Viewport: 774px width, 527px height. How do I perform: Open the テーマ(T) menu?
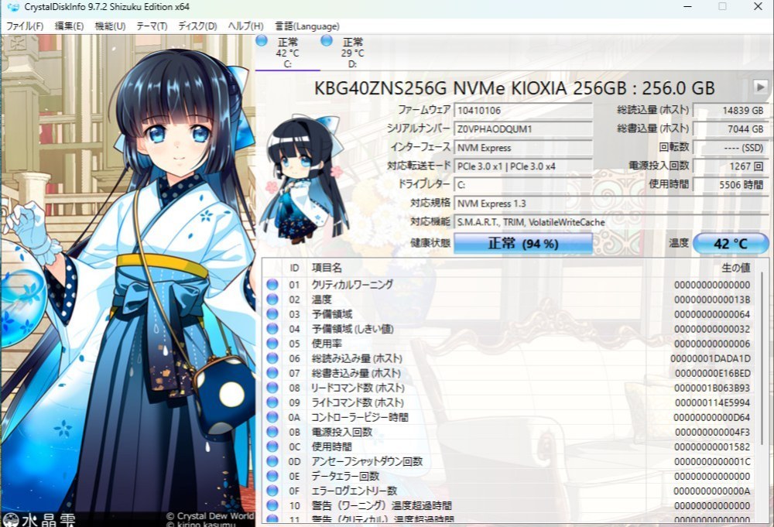pyautogui.click(x=152, y=26)
